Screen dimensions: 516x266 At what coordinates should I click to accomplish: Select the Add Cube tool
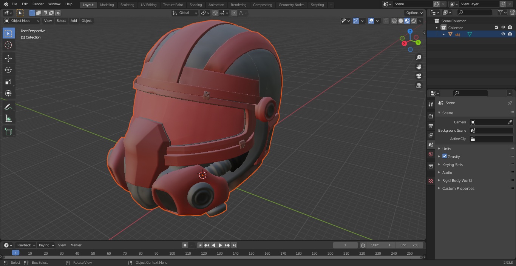(8, 132)
